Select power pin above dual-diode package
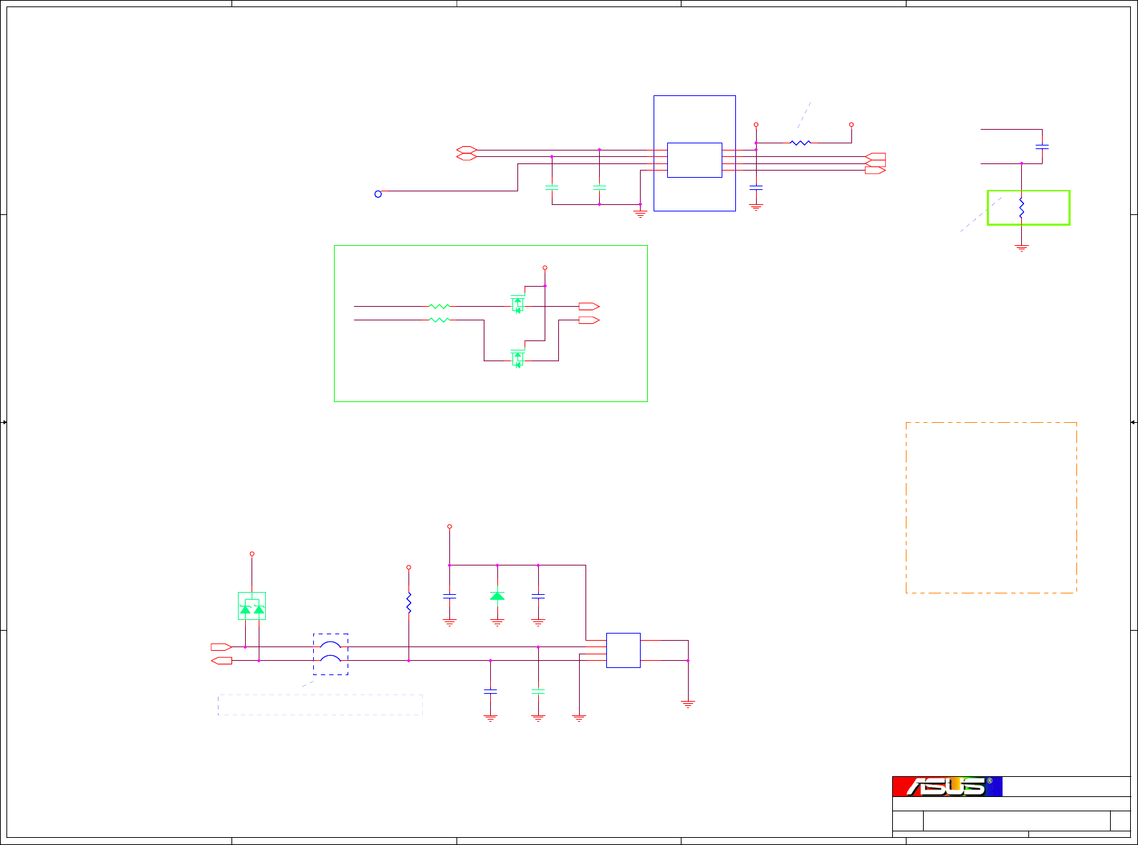 pyautogui.click(x=252, y=554)
